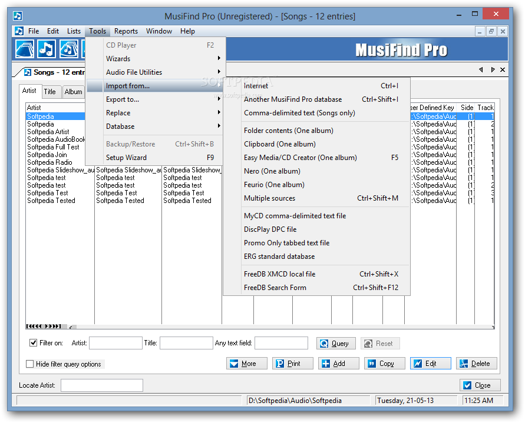
Task: Open the Edit menu
Action: (53, 31)
